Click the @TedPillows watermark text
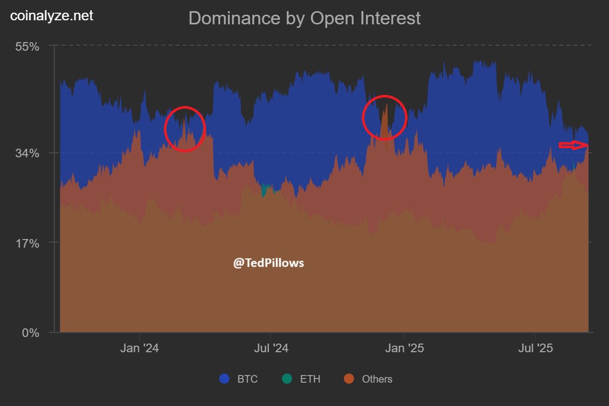Viewport: 609px width, 406px height. [x=268, y=263]
